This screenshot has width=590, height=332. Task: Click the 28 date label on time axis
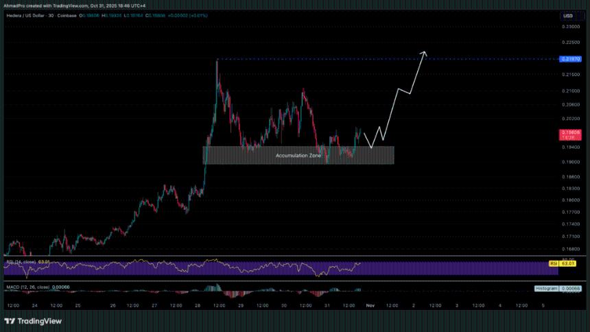tap(198, 305)
